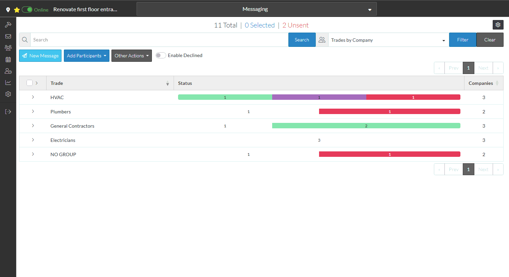Open the user clock sidebar icon

8,71
